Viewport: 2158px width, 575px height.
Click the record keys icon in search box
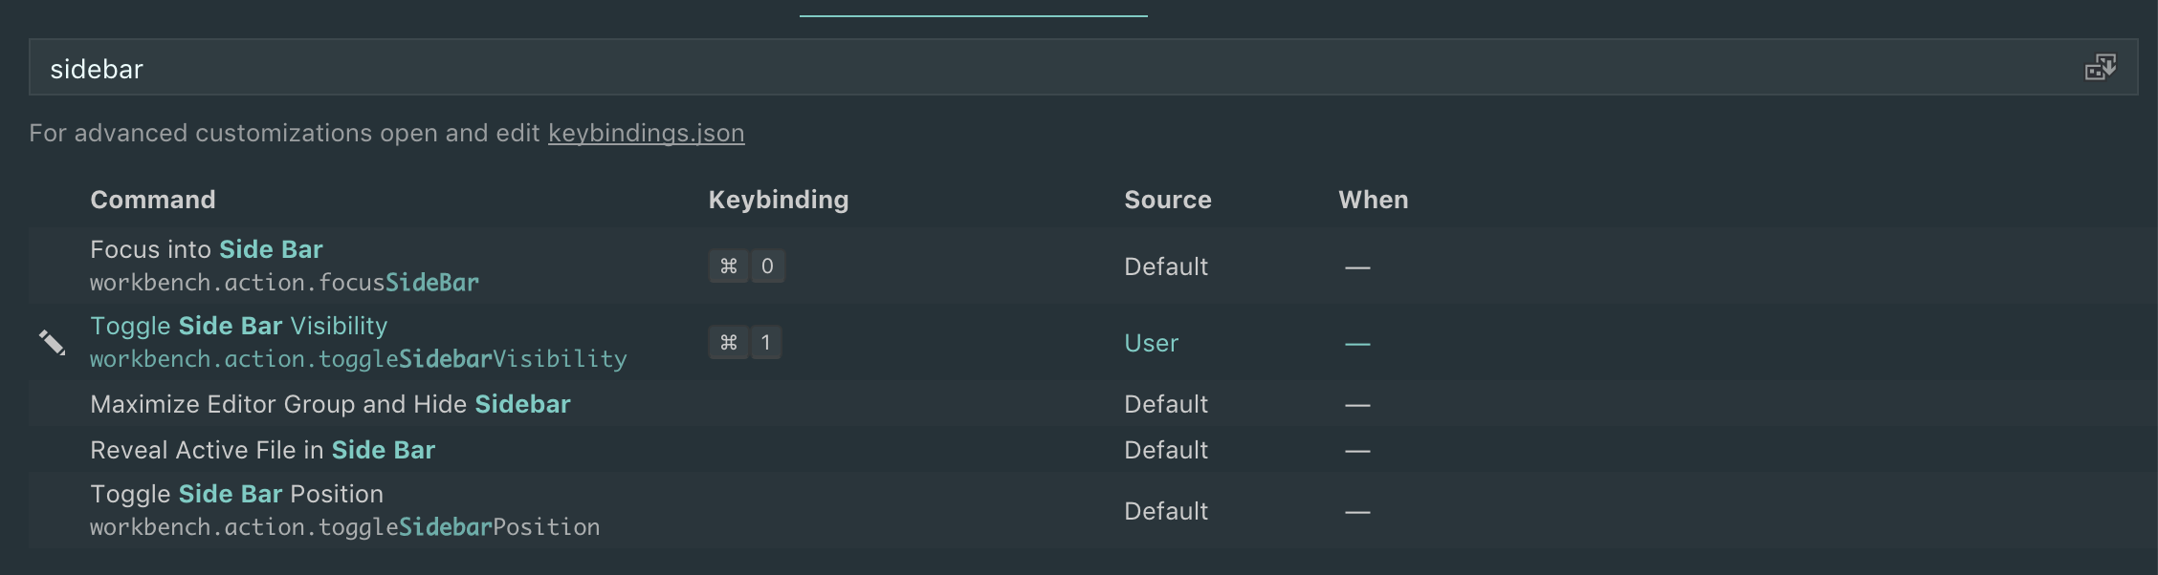2100,68
